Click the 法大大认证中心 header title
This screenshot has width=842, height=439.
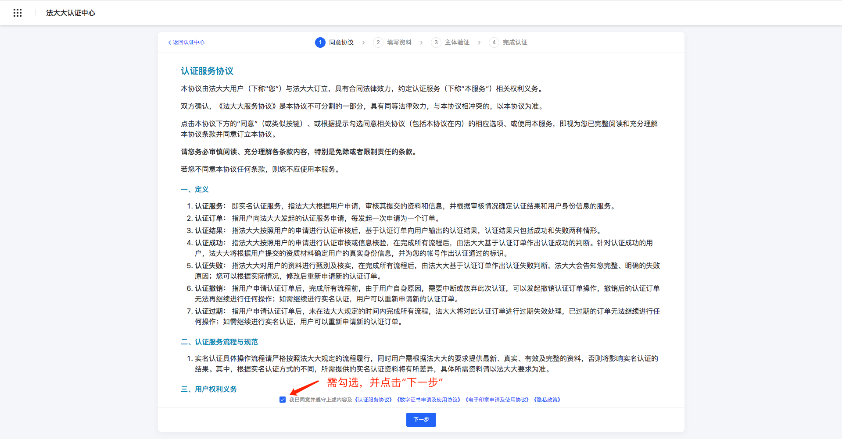point(71,13)
